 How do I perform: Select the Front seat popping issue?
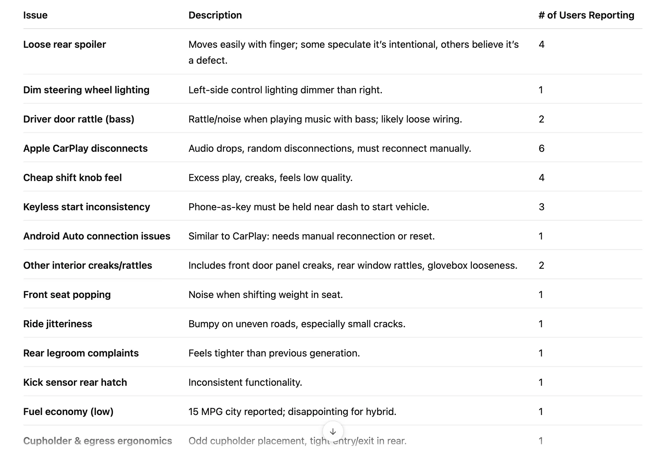coord(67,295)
